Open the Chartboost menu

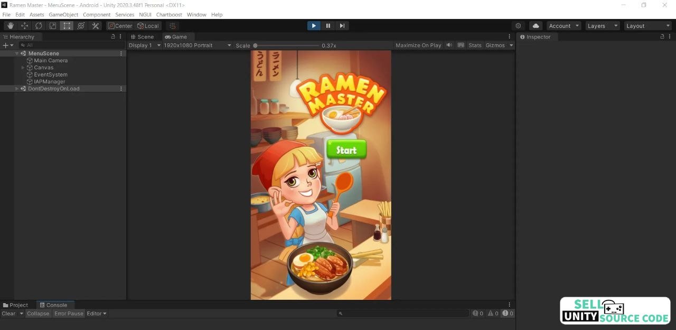click(x=169, y=15)
